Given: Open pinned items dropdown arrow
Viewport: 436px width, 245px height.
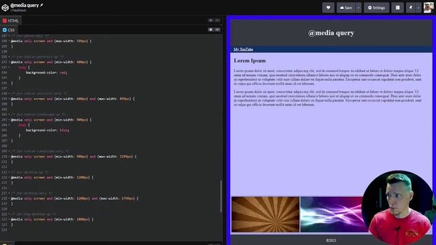Looking at the screenshot, I should 418,7.
